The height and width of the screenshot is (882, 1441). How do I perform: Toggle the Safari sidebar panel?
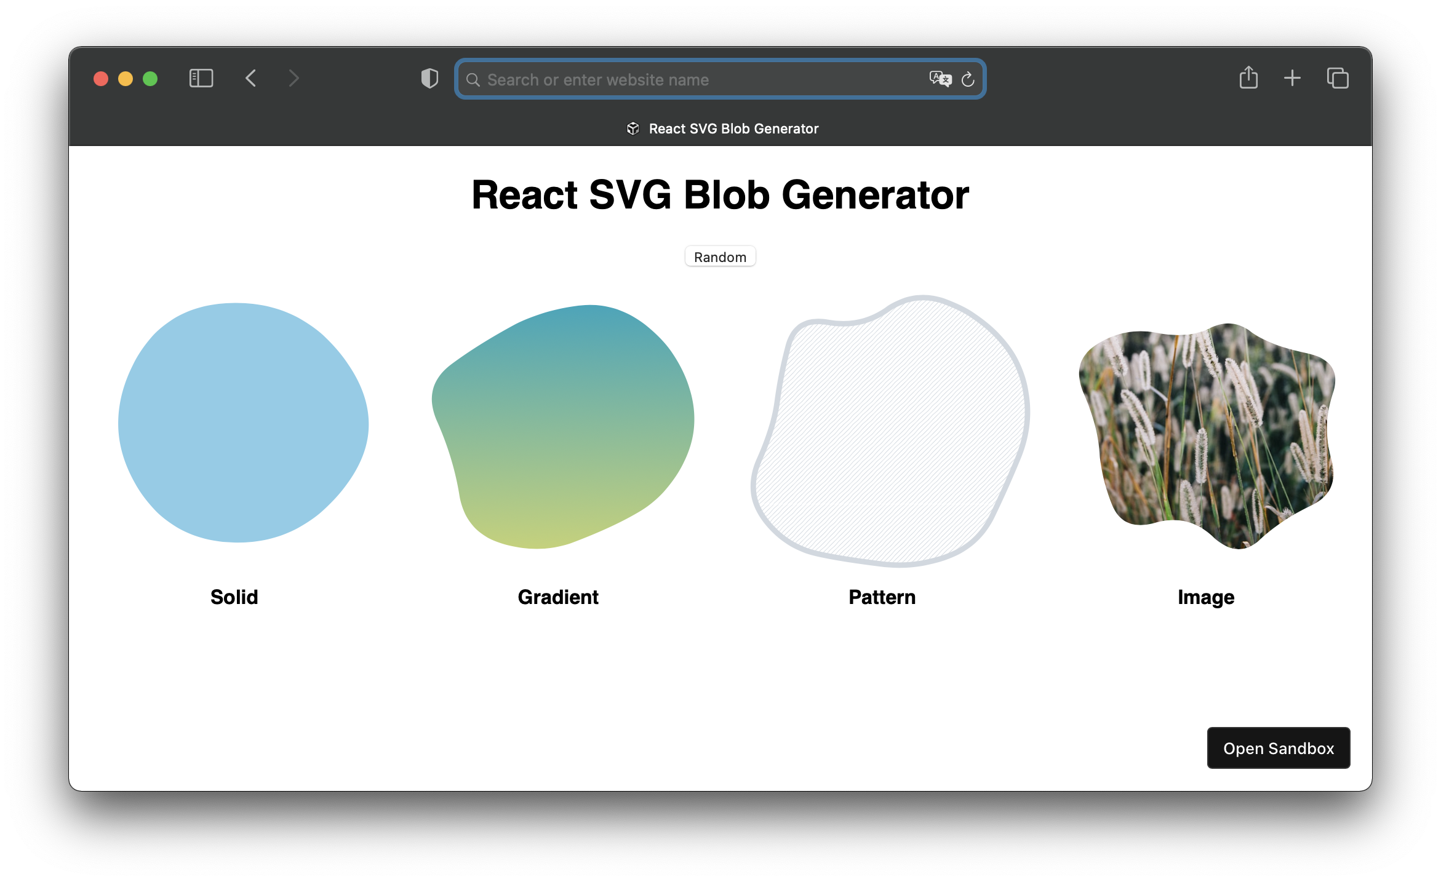click(x=201, y=79)
